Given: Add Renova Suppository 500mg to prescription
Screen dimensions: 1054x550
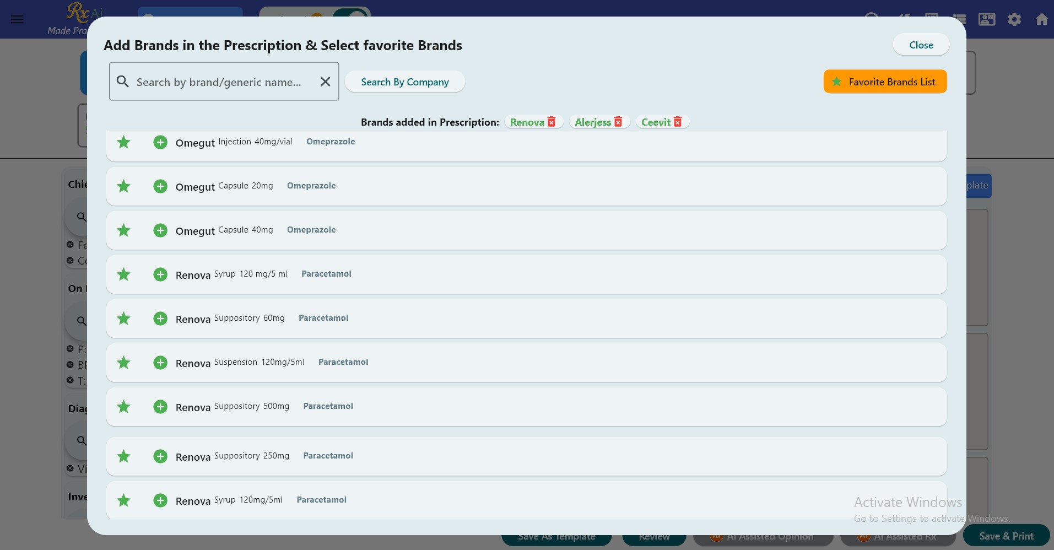Looking at the screenshot, I should point(160,407).
